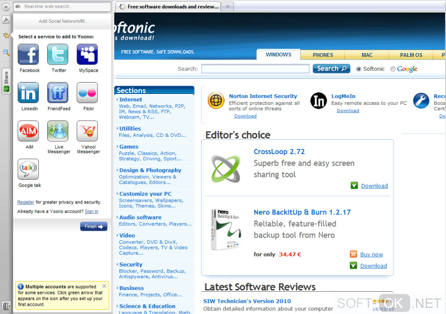Add the Google talk service icon
Viewport: 446px width, 314px height.
point(28,169)
